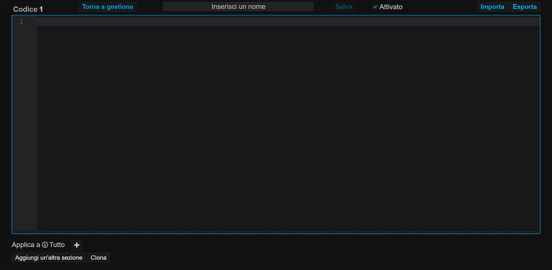Image resolution: width=552 pixels, height=270 pixels.
Task: Click the Tutto label
Action: point(57,245)
